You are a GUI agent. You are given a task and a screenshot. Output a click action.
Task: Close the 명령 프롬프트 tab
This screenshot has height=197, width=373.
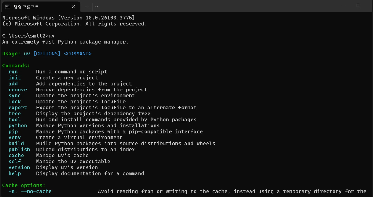(x=73, y=7)
